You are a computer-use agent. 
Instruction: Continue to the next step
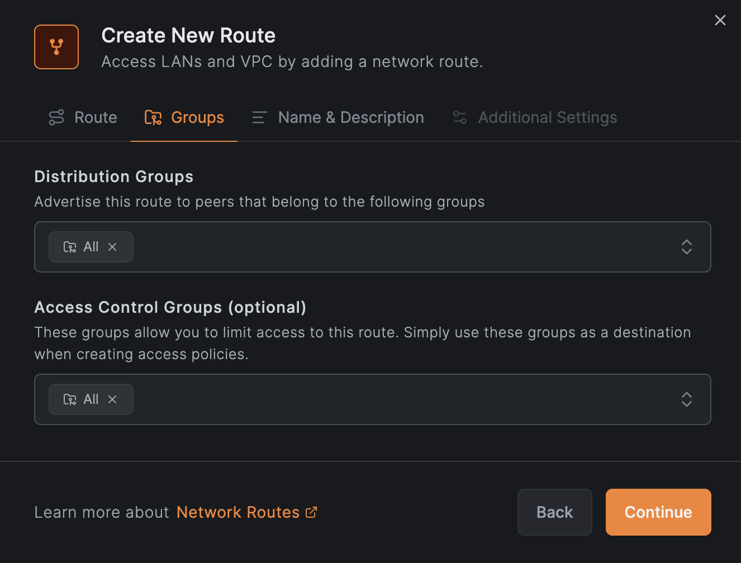pyautogui.click(x=658, y=512)
